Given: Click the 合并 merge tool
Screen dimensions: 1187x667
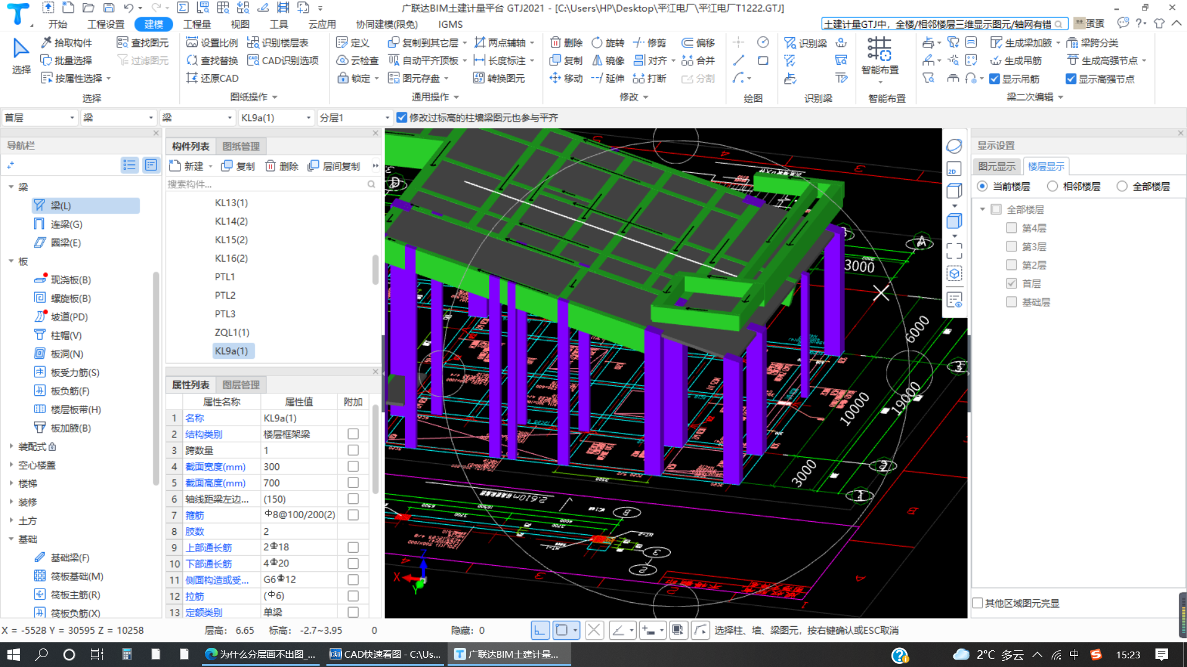Looking at the screenshot, I should click(x=699, y=61).
